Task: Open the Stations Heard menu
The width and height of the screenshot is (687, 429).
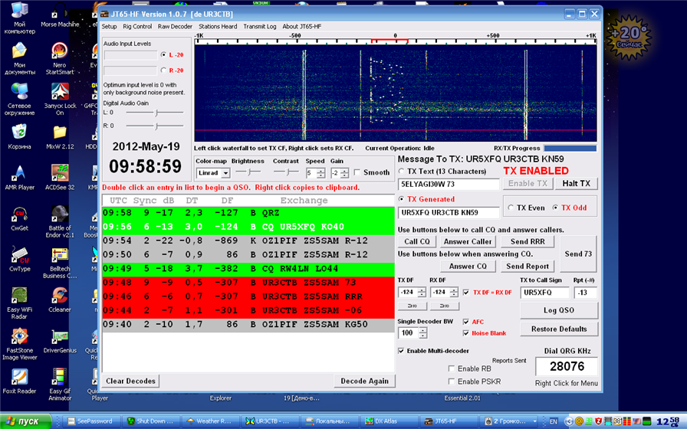Action: click(218, 26)
